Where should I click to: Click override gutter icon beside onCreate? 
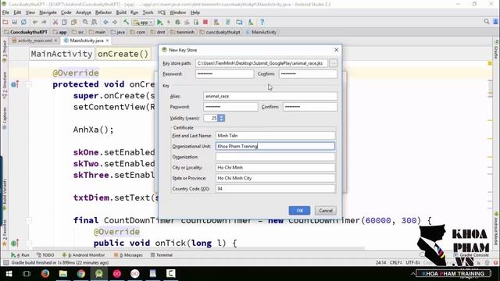14,84
